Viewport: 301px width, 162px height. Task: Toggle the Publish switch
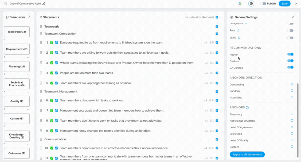point(263,3)
